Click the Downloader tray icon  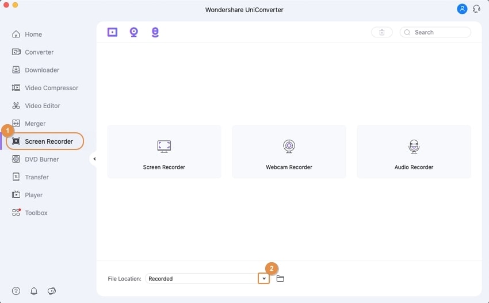tap(16, 70)
